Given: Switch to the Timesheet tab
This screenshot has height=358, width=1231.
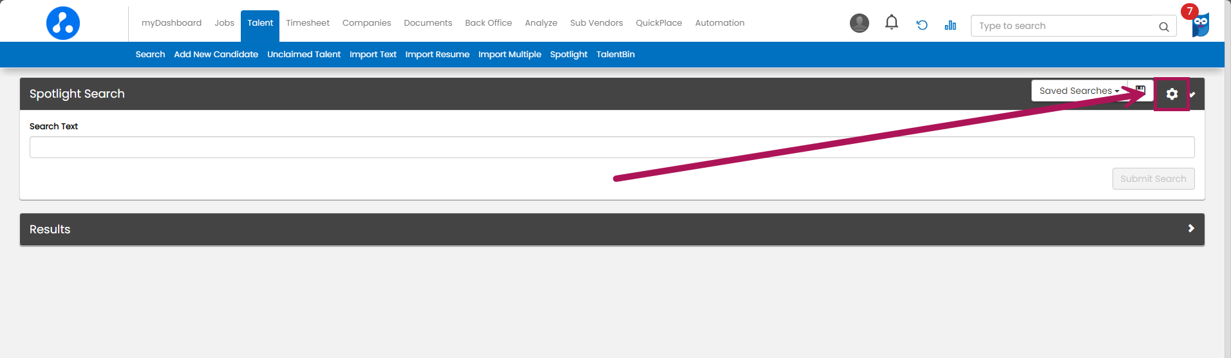Looking at the screenshot, I should tap(308, 23).
